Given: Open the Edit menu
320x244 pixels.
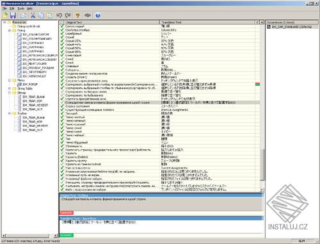Looking at the screenshot, I should (x=12, y=8).
